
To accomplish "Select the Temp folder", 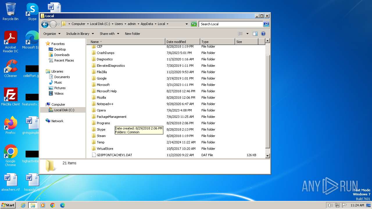I will (x=101, y=142).
